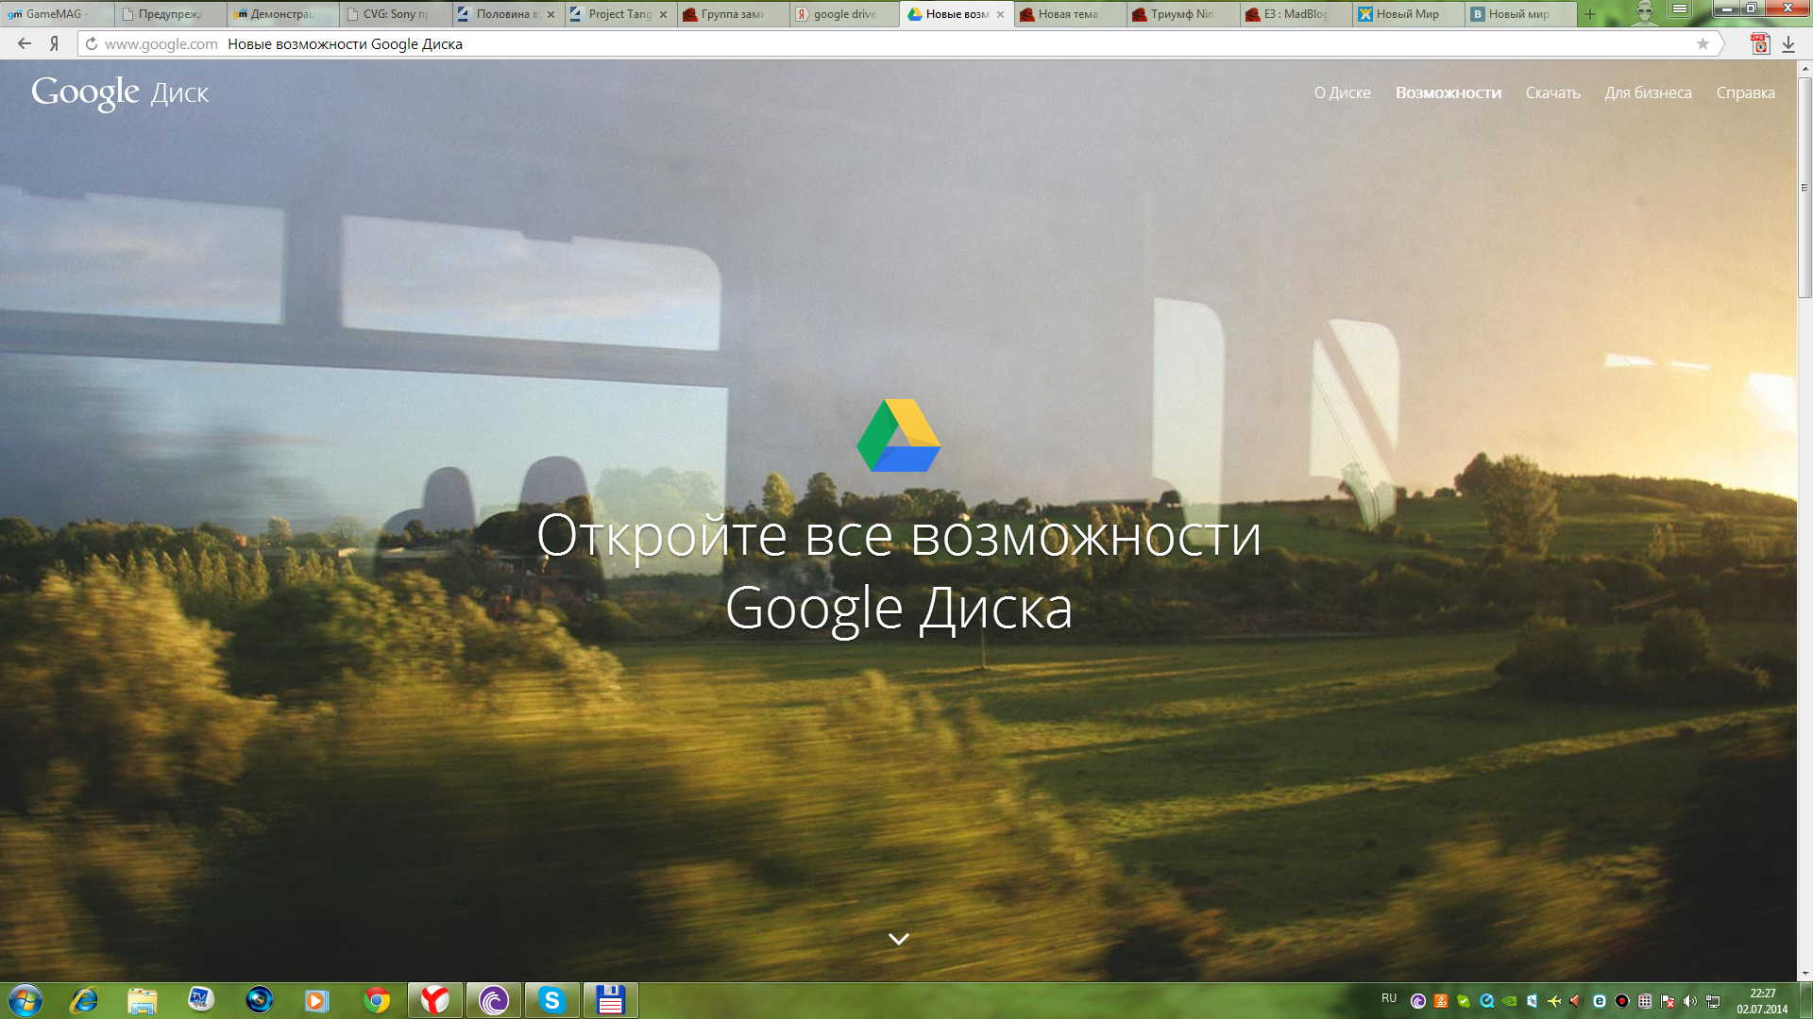This screenshot has width=1813, height=1019.
Task: Click the JPG extension icon in toolbar
Action: click(x=1760, y=44)
